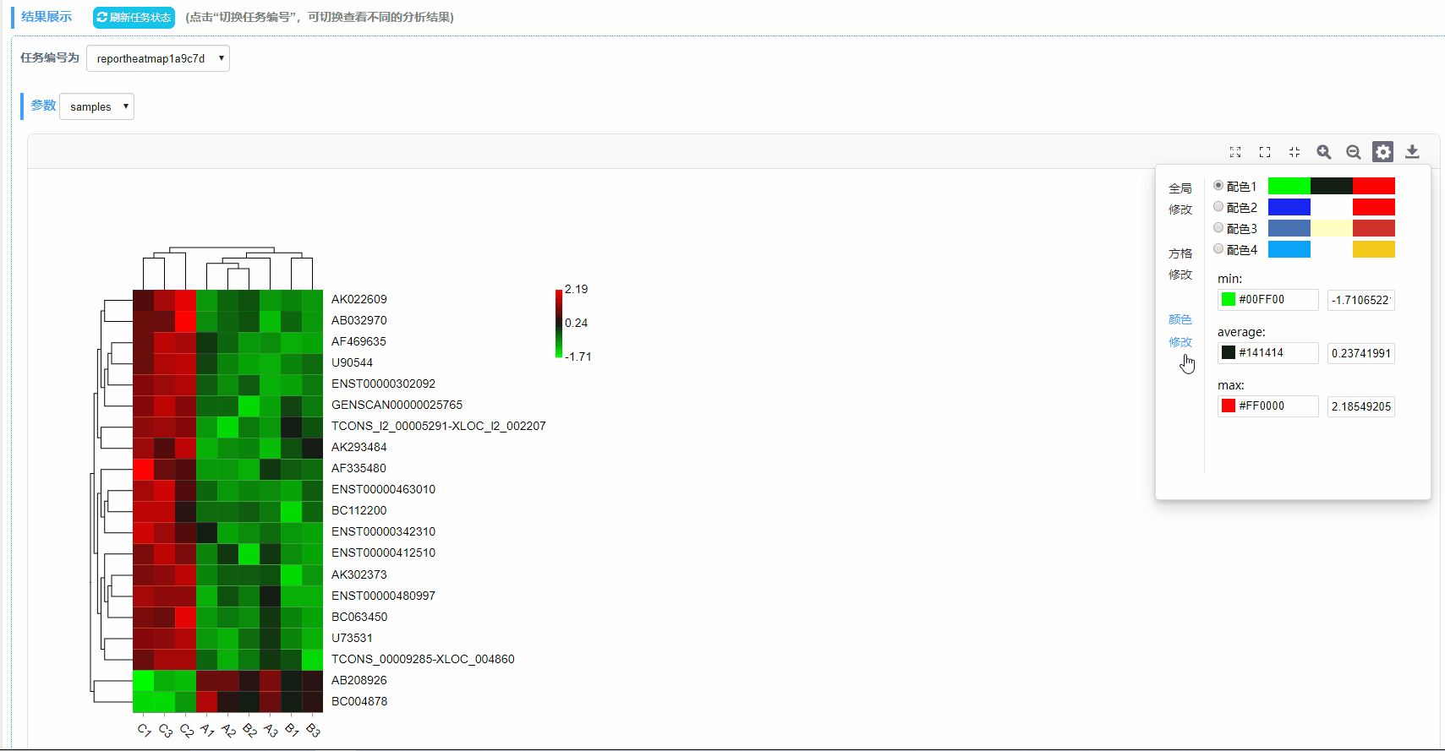Download the heatmap image

[1412, 152]
